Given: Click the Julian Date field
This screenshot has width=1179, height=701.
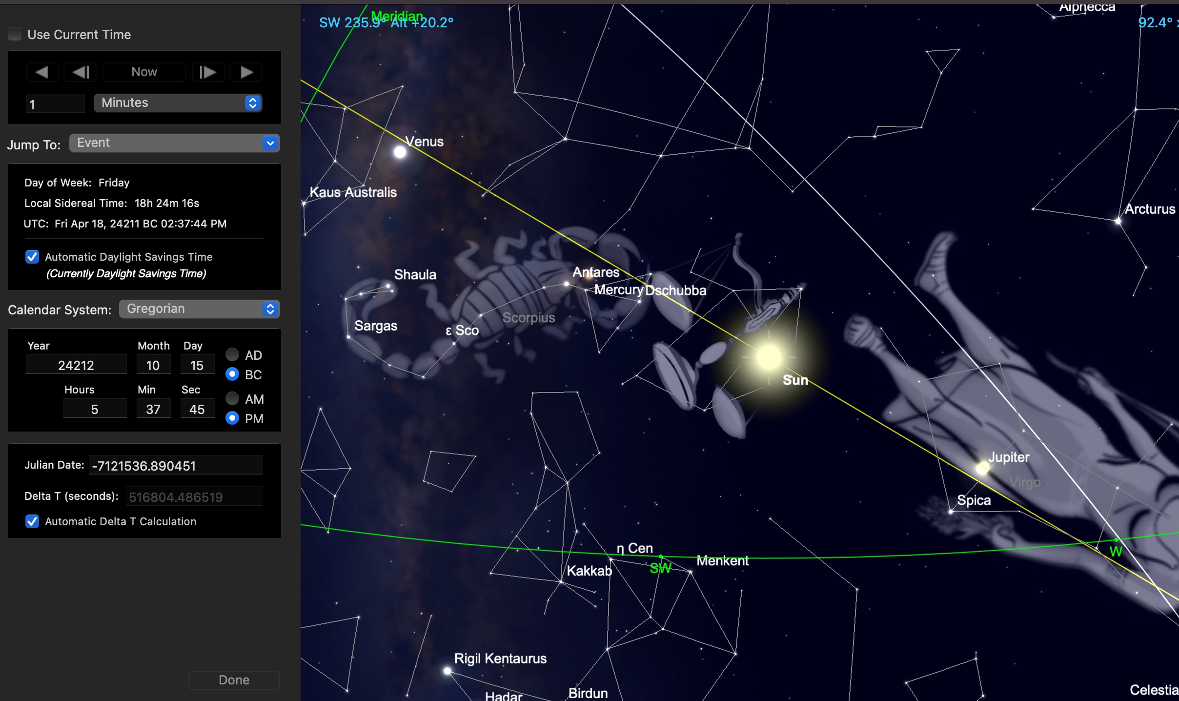Looking at the screenshot, I should point(176,466).
